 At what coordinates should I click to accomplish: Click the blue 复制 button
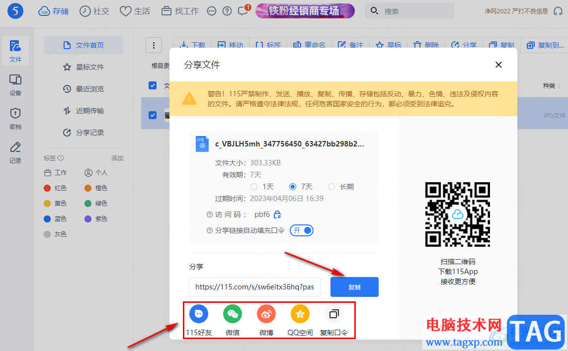tap(354, 287)
